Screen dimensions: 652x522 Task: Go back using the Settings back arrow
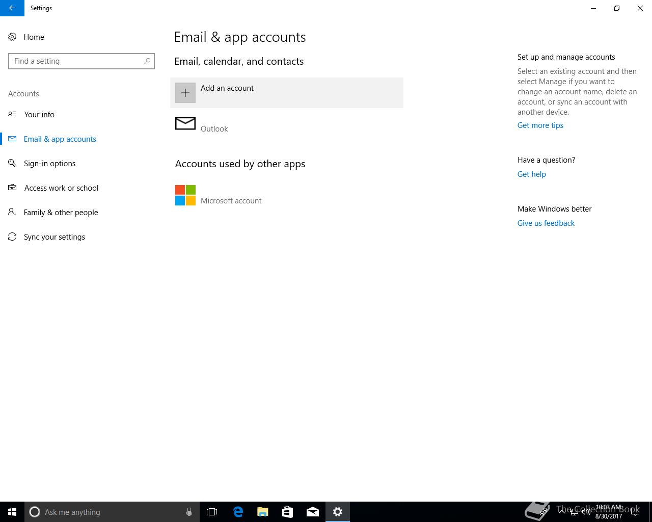[12, 8]
